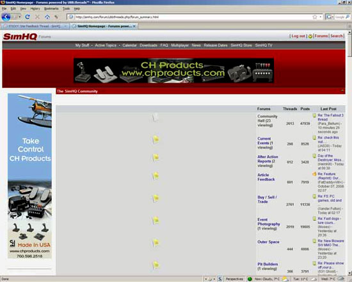
Task: Open the Edit menu
Action: click(x=13, y=8)
